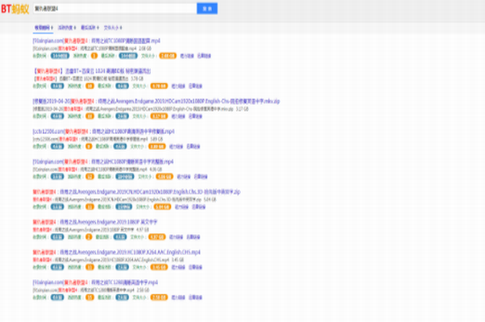Click 磁力链接 for the 2.68 GB result
The width and height of the screenshot is (485, 322).
[187, 56]
